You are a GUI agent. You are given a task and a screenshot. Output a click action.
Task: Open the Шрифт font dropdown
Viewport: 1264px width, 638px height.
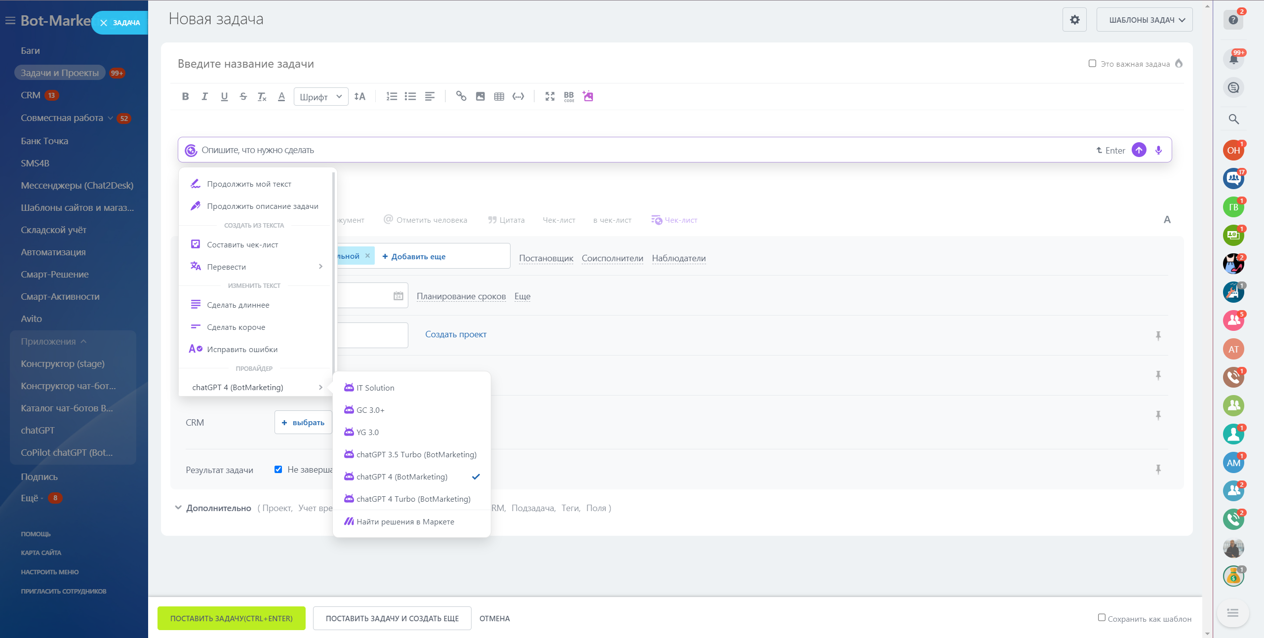coord(320,97)
